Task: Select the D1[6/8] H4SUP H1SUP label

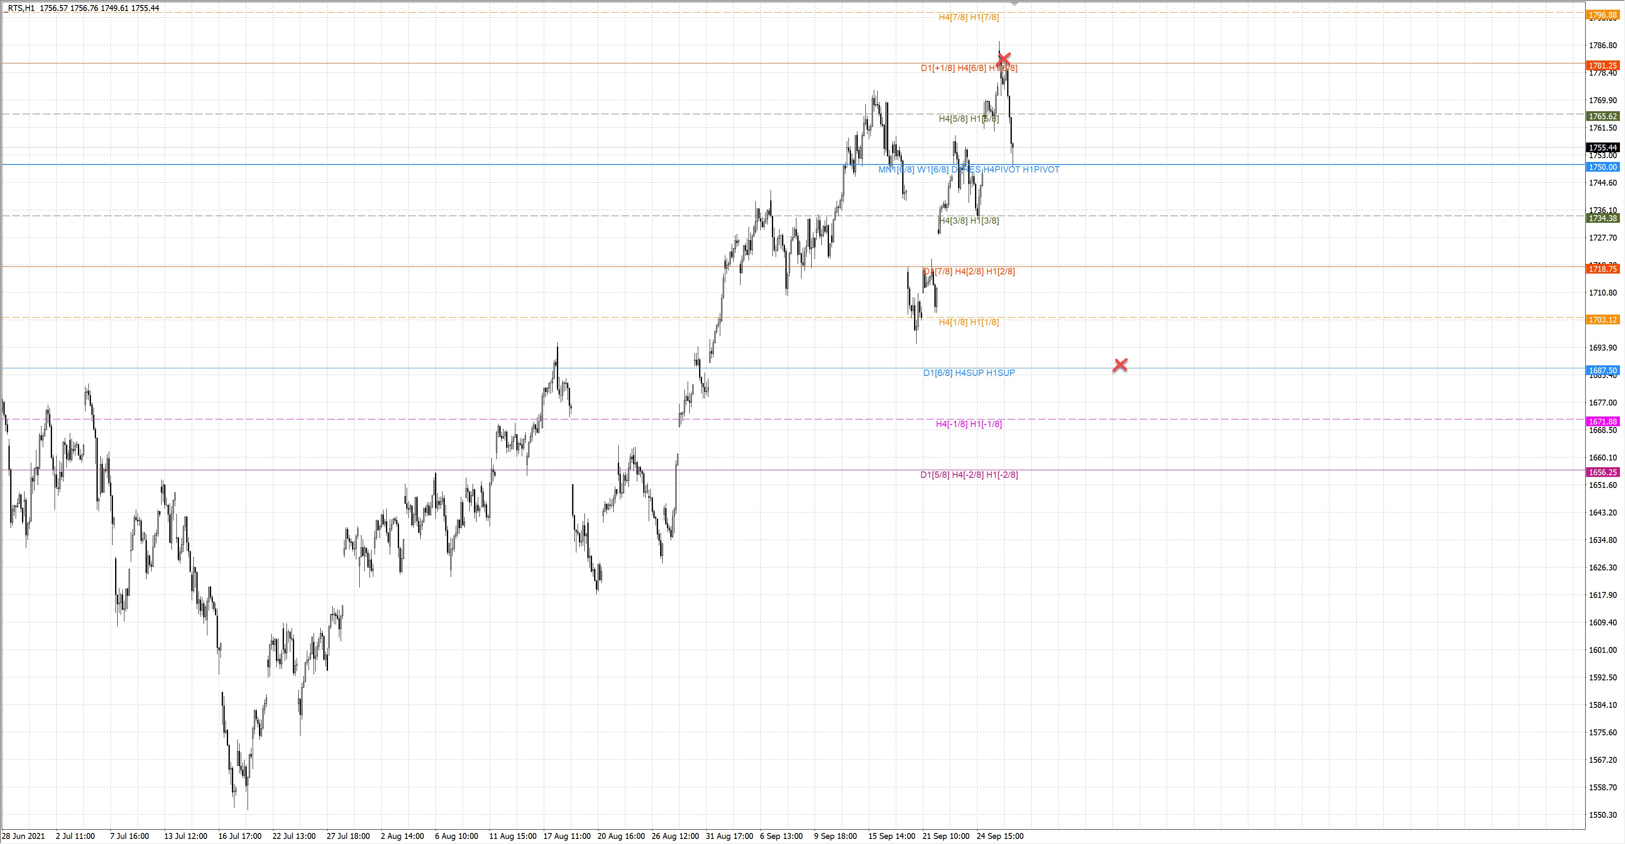Action: pyautogui.click(x=969, y=373)
